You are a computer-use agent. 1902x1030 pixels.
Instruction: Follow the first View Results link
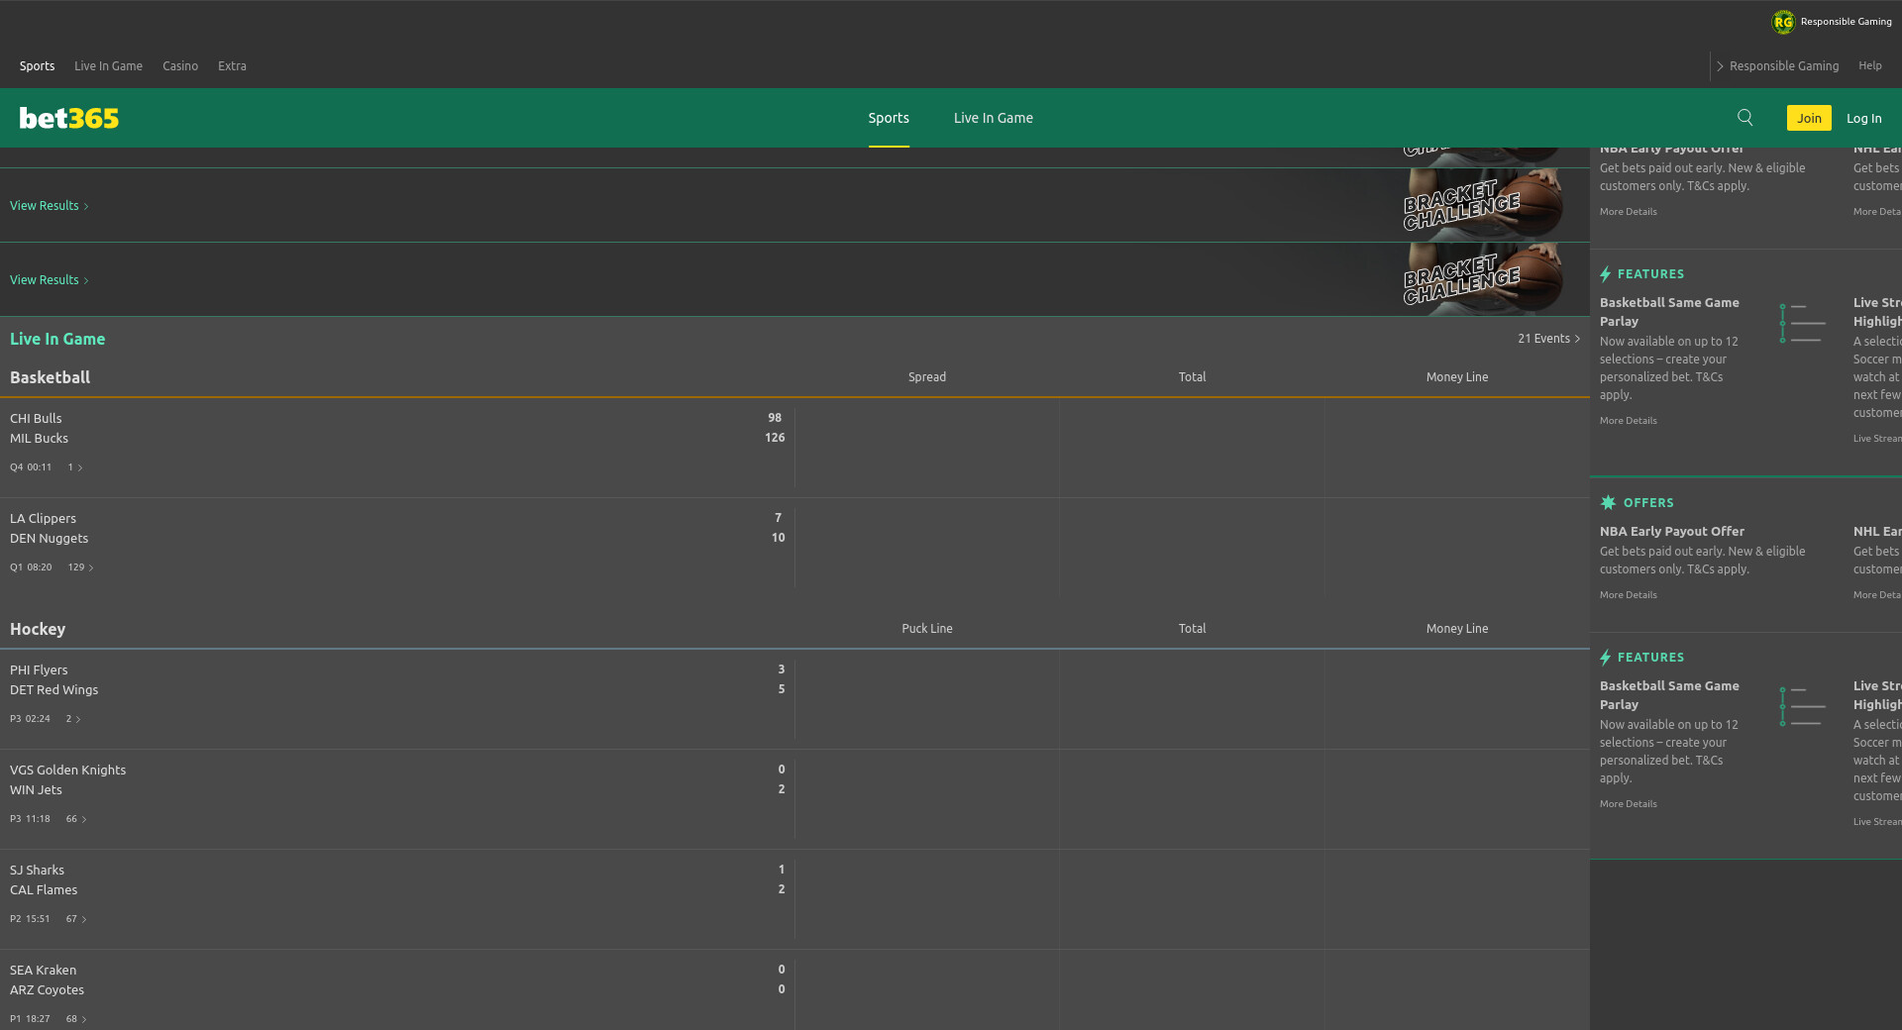(49, 206)
